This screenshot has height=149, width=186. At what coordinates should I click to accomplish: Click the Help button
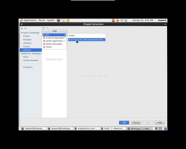coord(160,123)
